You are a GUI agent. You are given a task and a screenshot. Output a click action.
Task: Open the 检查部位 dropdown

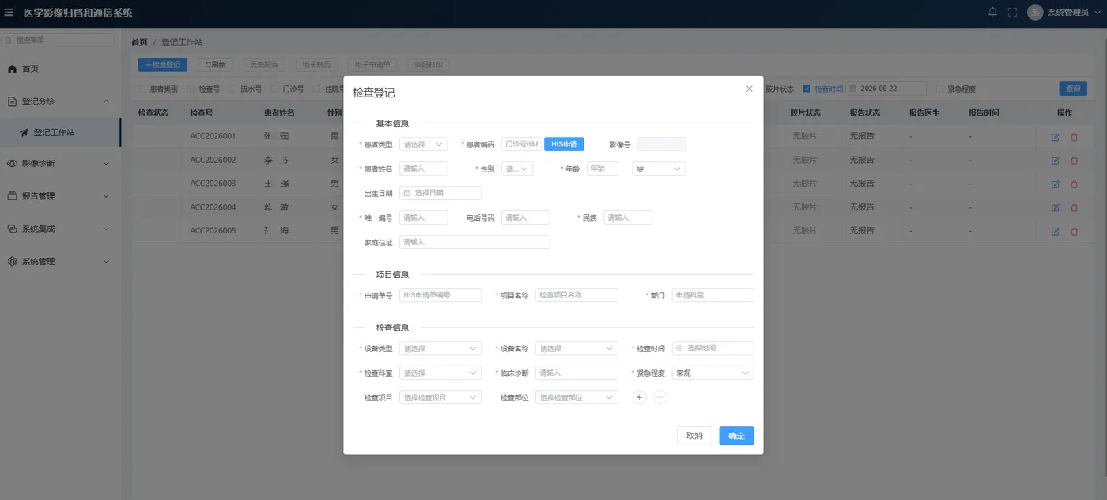pos(576,397)
